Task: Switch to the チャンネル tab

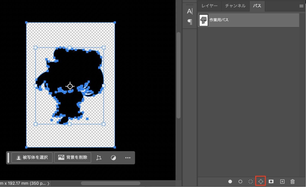Action: click(x=235, y=6)
